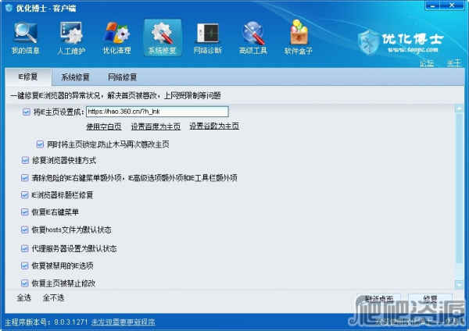Open the 软件盒子 box icon
The width and height of the screenshot is (469, 331).
299,32
